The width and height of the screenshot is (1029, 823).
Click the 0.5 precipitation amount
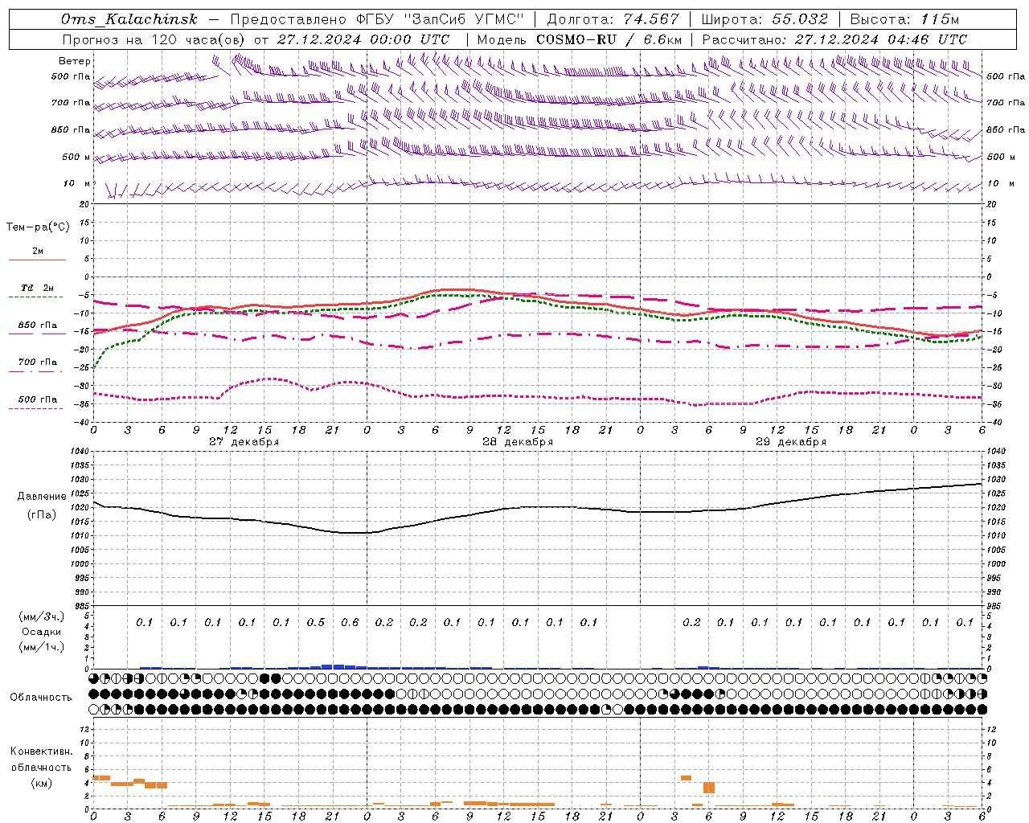coord(316,623)
